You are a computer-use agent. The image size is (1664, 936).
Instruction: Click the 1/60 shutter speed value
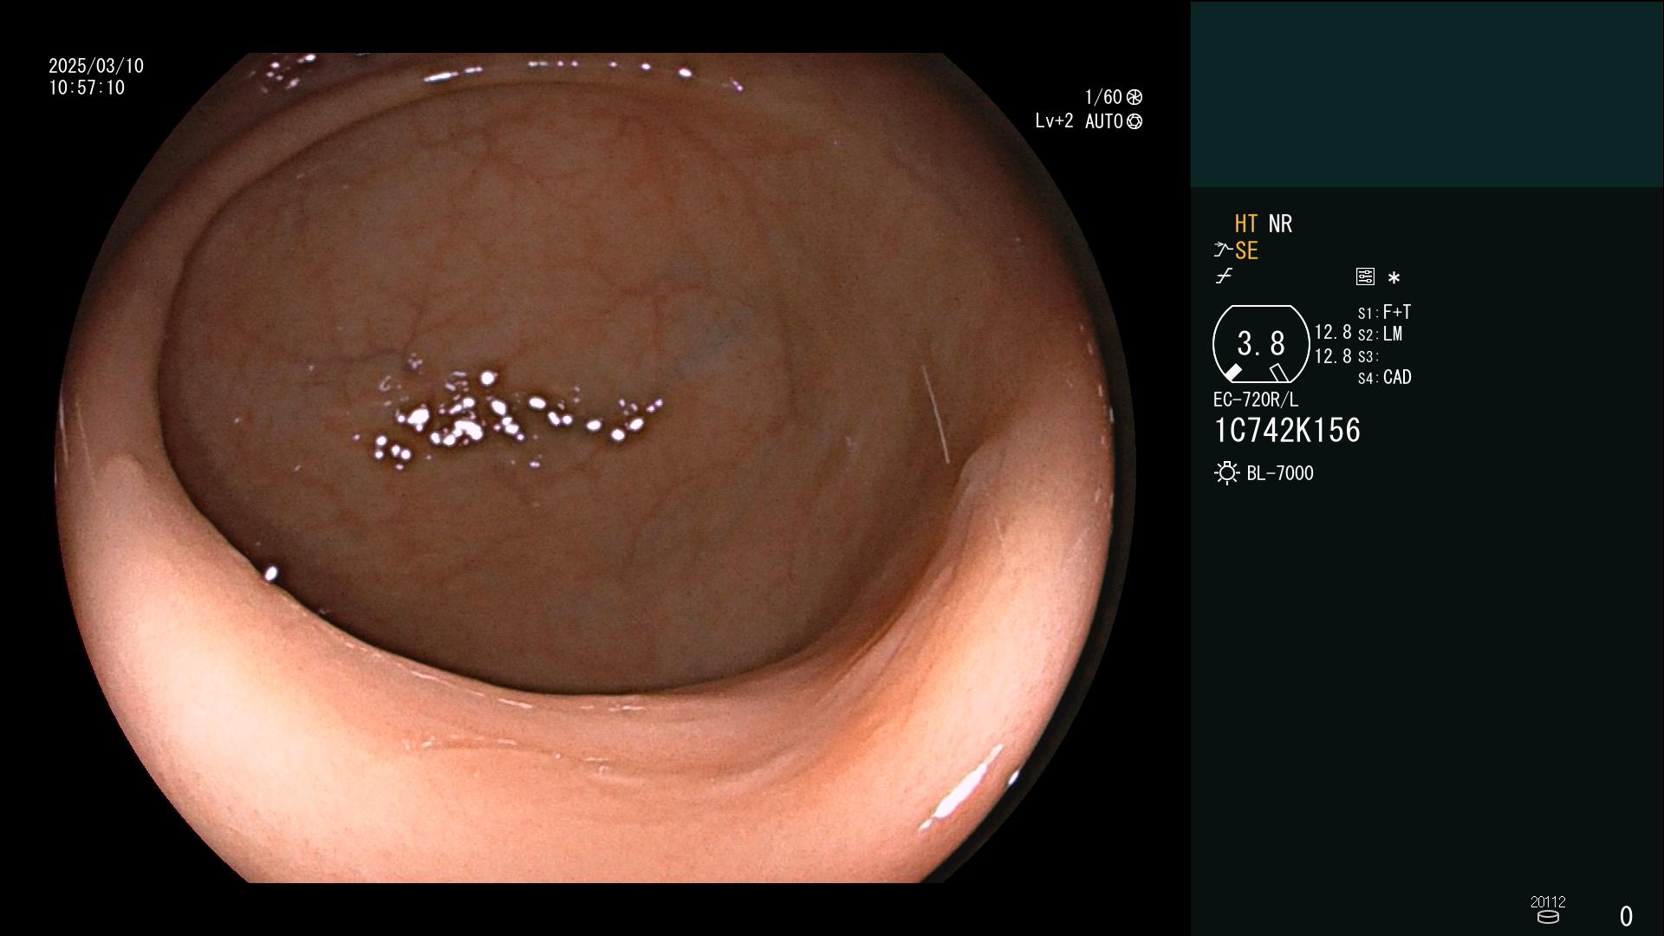point(1103,97)
